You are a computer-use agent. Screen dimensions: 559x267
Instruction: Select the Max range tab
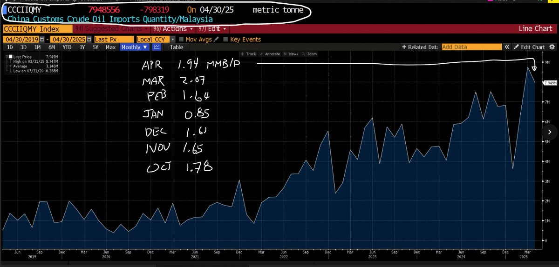pyautogui.click(x=110, y=47)
